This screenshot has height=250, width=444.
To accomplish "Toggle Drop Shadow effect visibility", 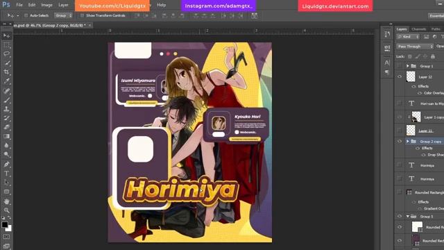I will (423, 155).
